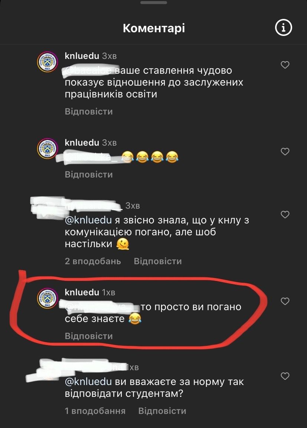The image size is (307, 428).
Task: Tap heart on 'відповідати студентам' comment
Action: (x=285, y=376)
